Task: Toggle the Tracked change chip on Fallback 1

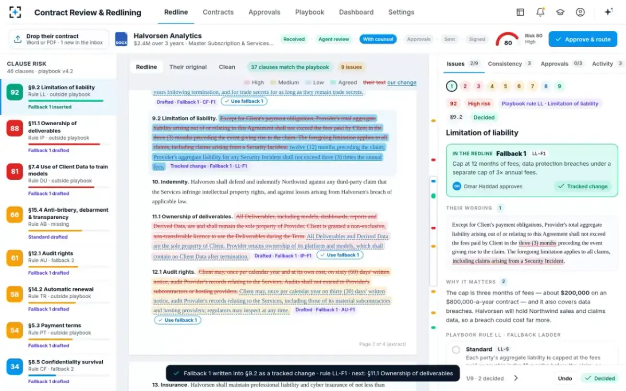Action: [x=583, y=186]
